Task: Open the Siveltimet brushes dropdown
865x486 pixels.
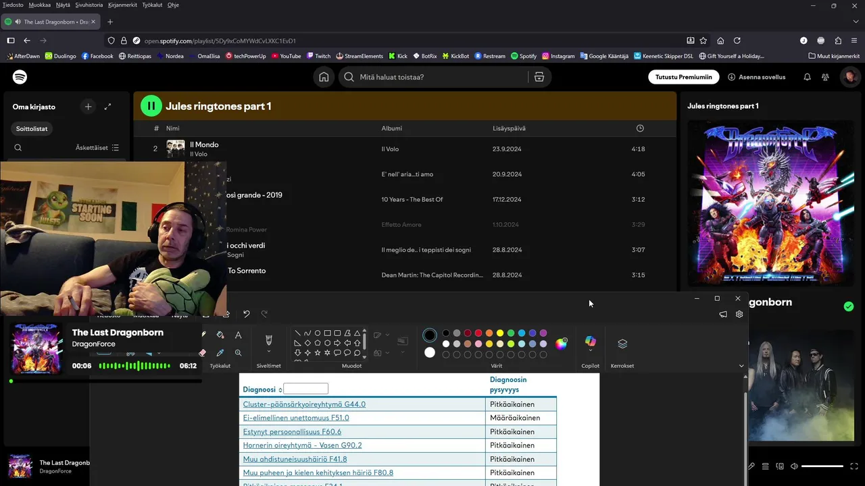Action: [268, 351]
